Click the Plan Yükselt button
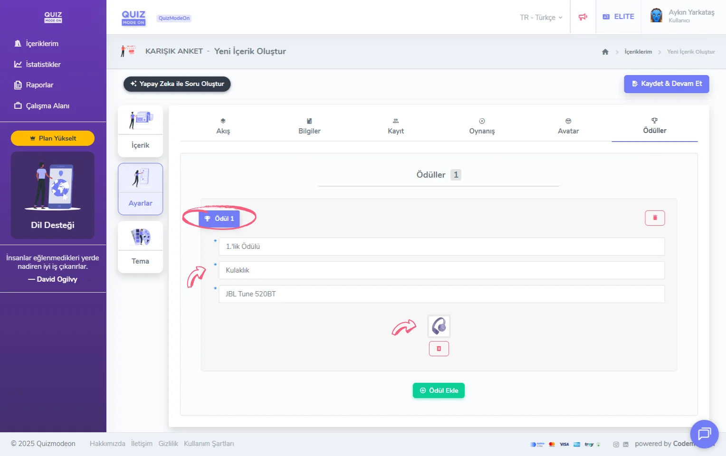Viewport: 726px width, 456px height. 53,138
